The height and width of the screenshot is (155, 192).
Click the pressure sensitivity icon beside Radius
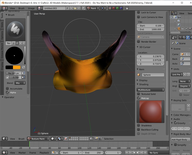(x=23, y=73)
